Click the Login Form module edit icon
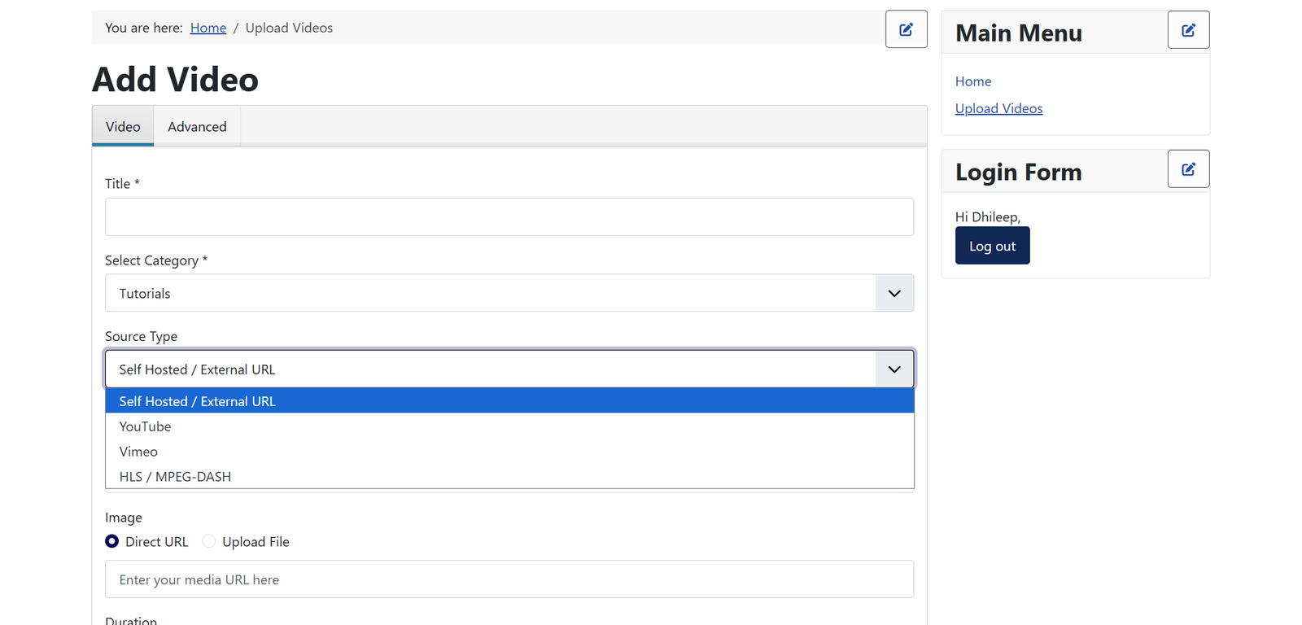1302x625 pixels. coord(1188,169)
